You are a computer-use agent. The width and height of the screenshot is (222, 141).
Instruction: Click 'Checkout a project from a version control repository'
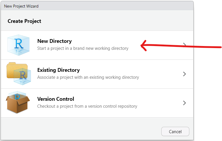pos(87,106)
